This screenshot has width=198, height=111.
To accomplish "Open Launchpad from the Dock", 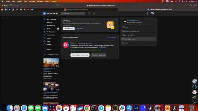I will pyautogui.click(x=17, y=108).
